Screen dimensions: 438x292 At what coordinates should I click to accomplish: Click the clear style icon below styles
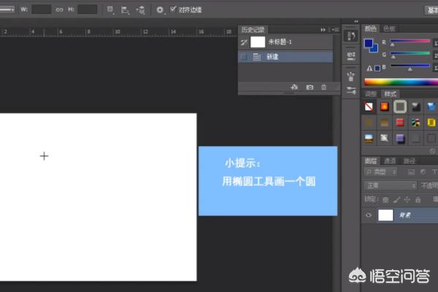432,151
